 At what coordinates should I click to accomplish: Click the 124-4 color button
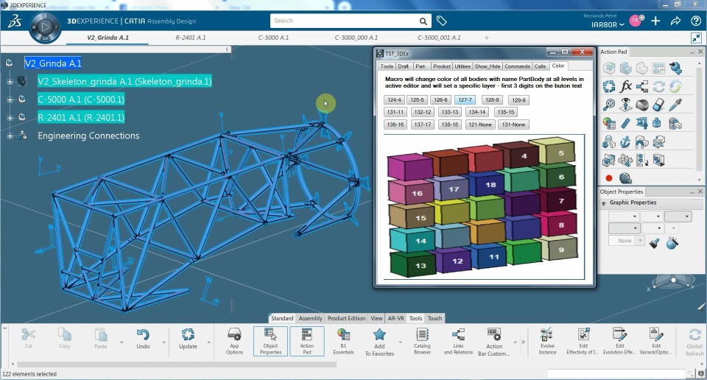394,100
